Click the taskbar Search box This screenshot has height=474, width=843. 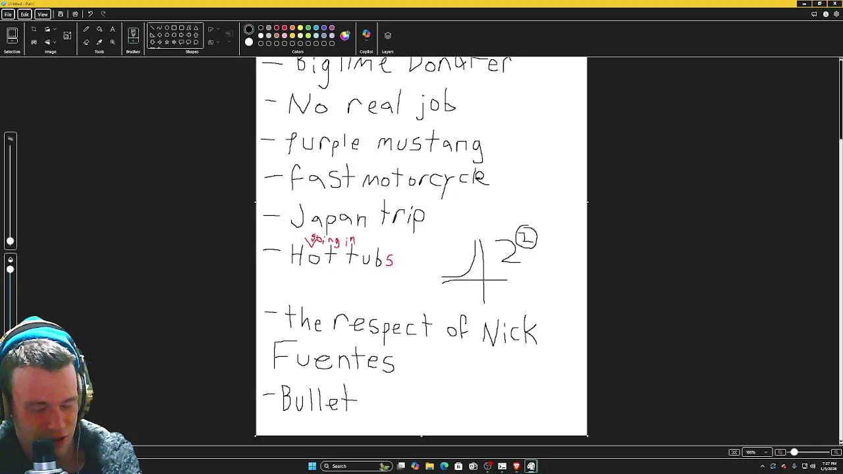(x=356, y=466)
